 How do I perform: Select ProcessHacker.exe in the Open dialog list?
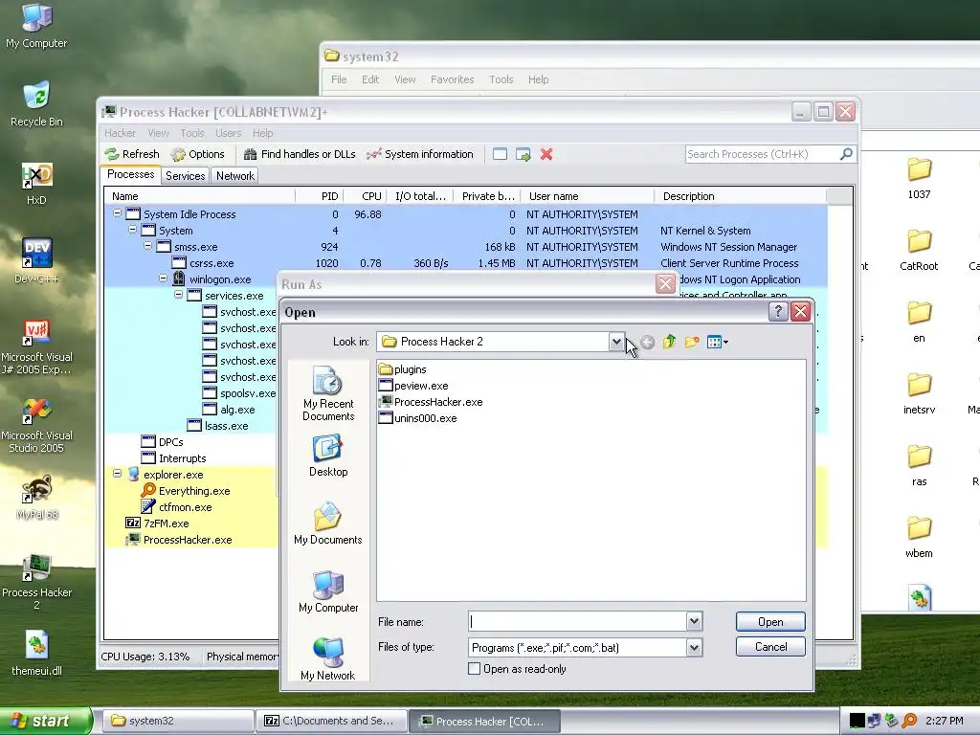coord(431,402)
